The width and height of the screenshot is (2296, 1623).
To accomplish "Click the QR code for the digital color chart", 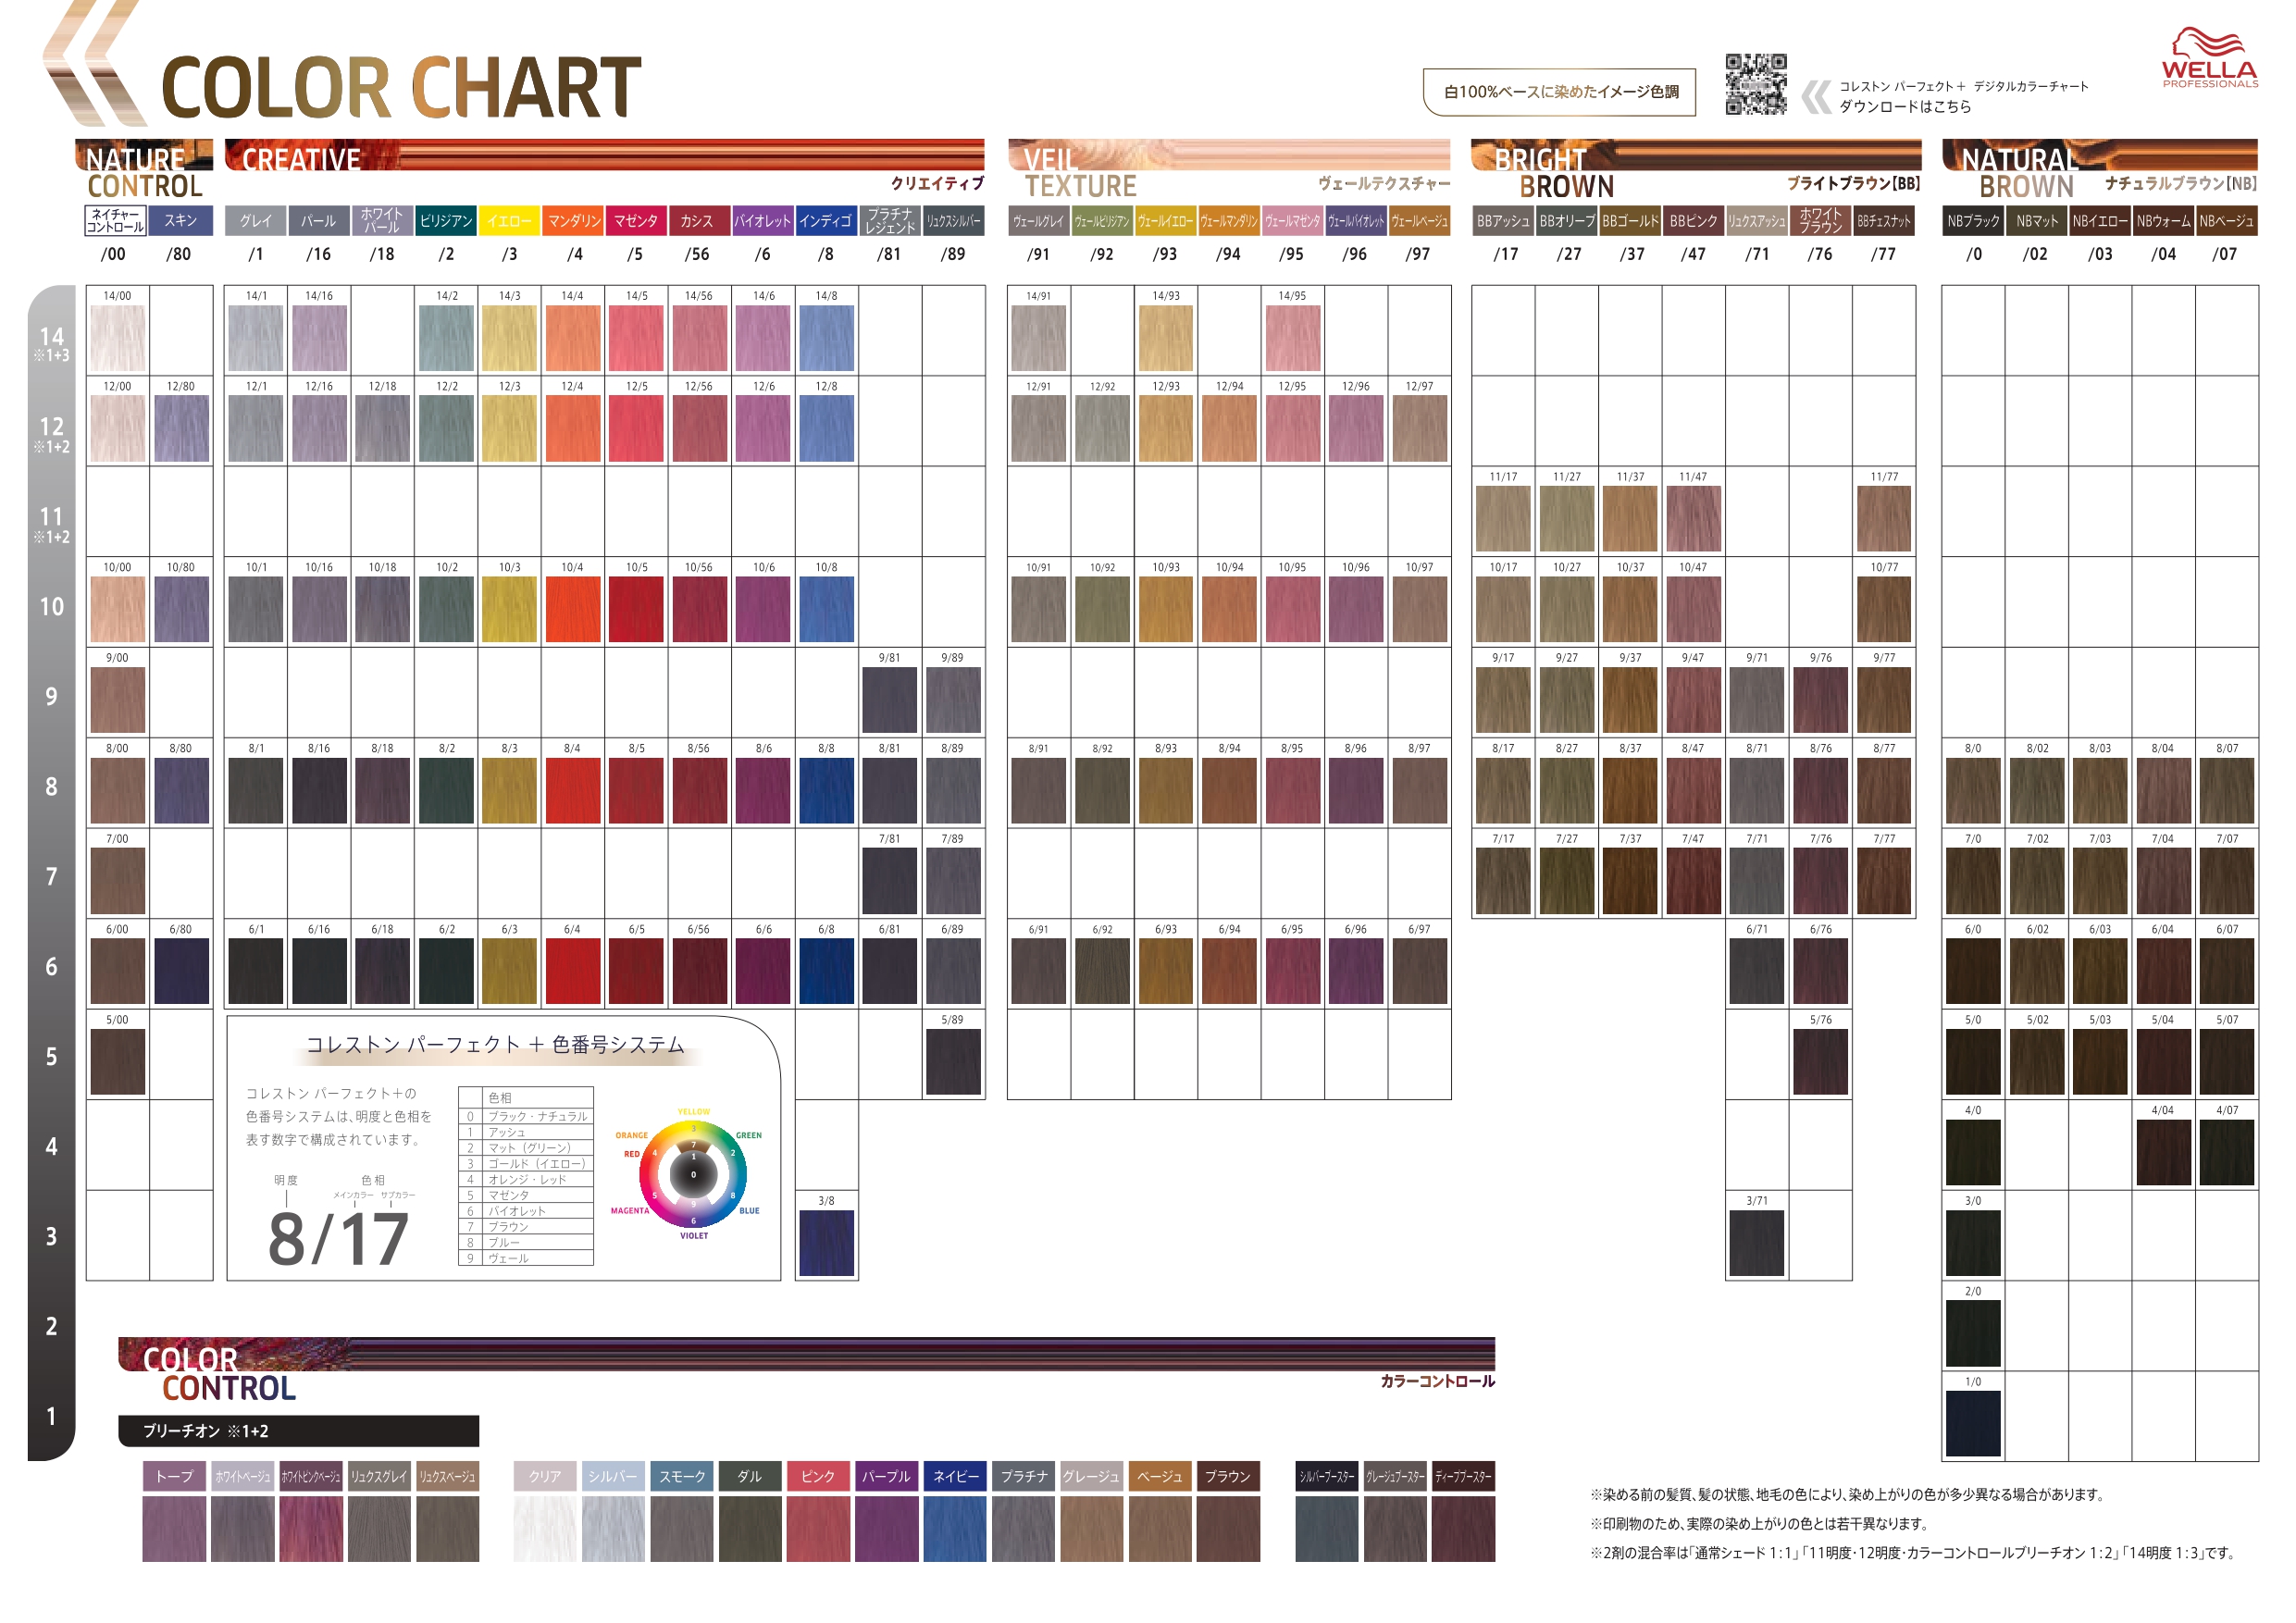I will point(1755,85).
